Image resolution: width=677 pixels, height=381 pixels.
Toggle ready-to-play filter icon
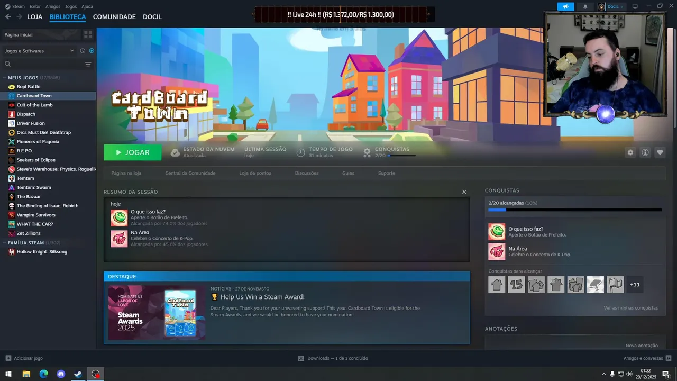coord(92,51)
